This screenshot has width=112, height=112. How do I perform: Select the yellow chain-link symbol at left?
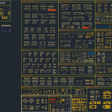9,13
